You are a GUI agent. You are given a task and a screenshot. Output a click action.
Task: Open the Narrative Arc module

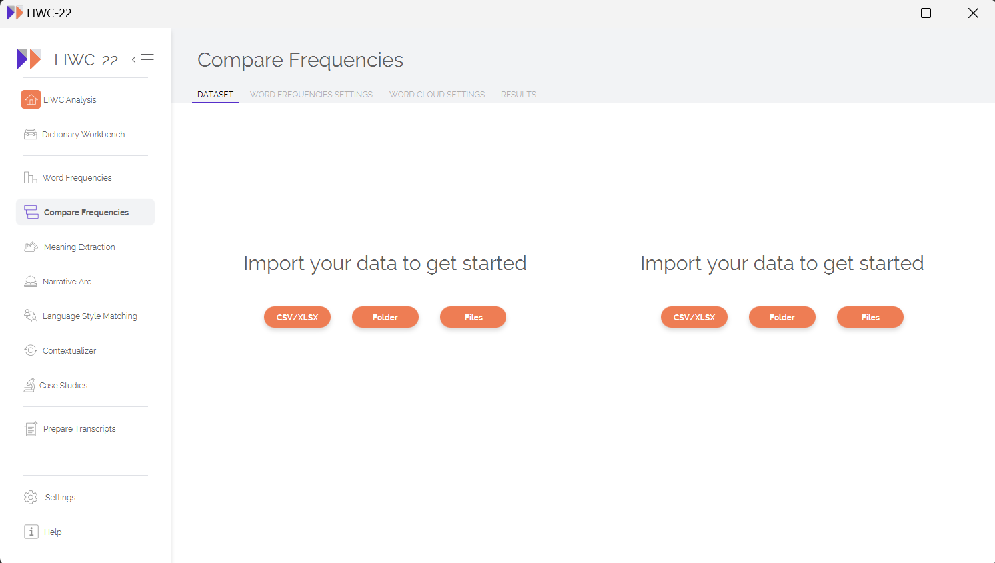pos(85,281)
